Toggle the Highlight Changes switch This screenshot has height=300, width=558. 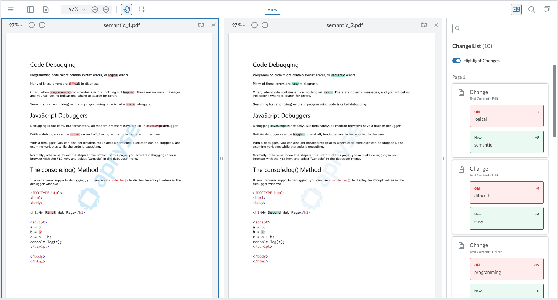(x=456, y=61)
